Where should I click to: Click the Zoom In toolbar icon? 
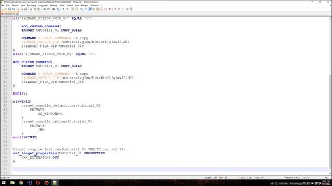pos(63,9)
